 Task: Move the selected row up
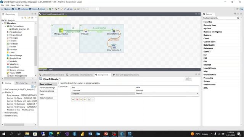click(81, 99)
